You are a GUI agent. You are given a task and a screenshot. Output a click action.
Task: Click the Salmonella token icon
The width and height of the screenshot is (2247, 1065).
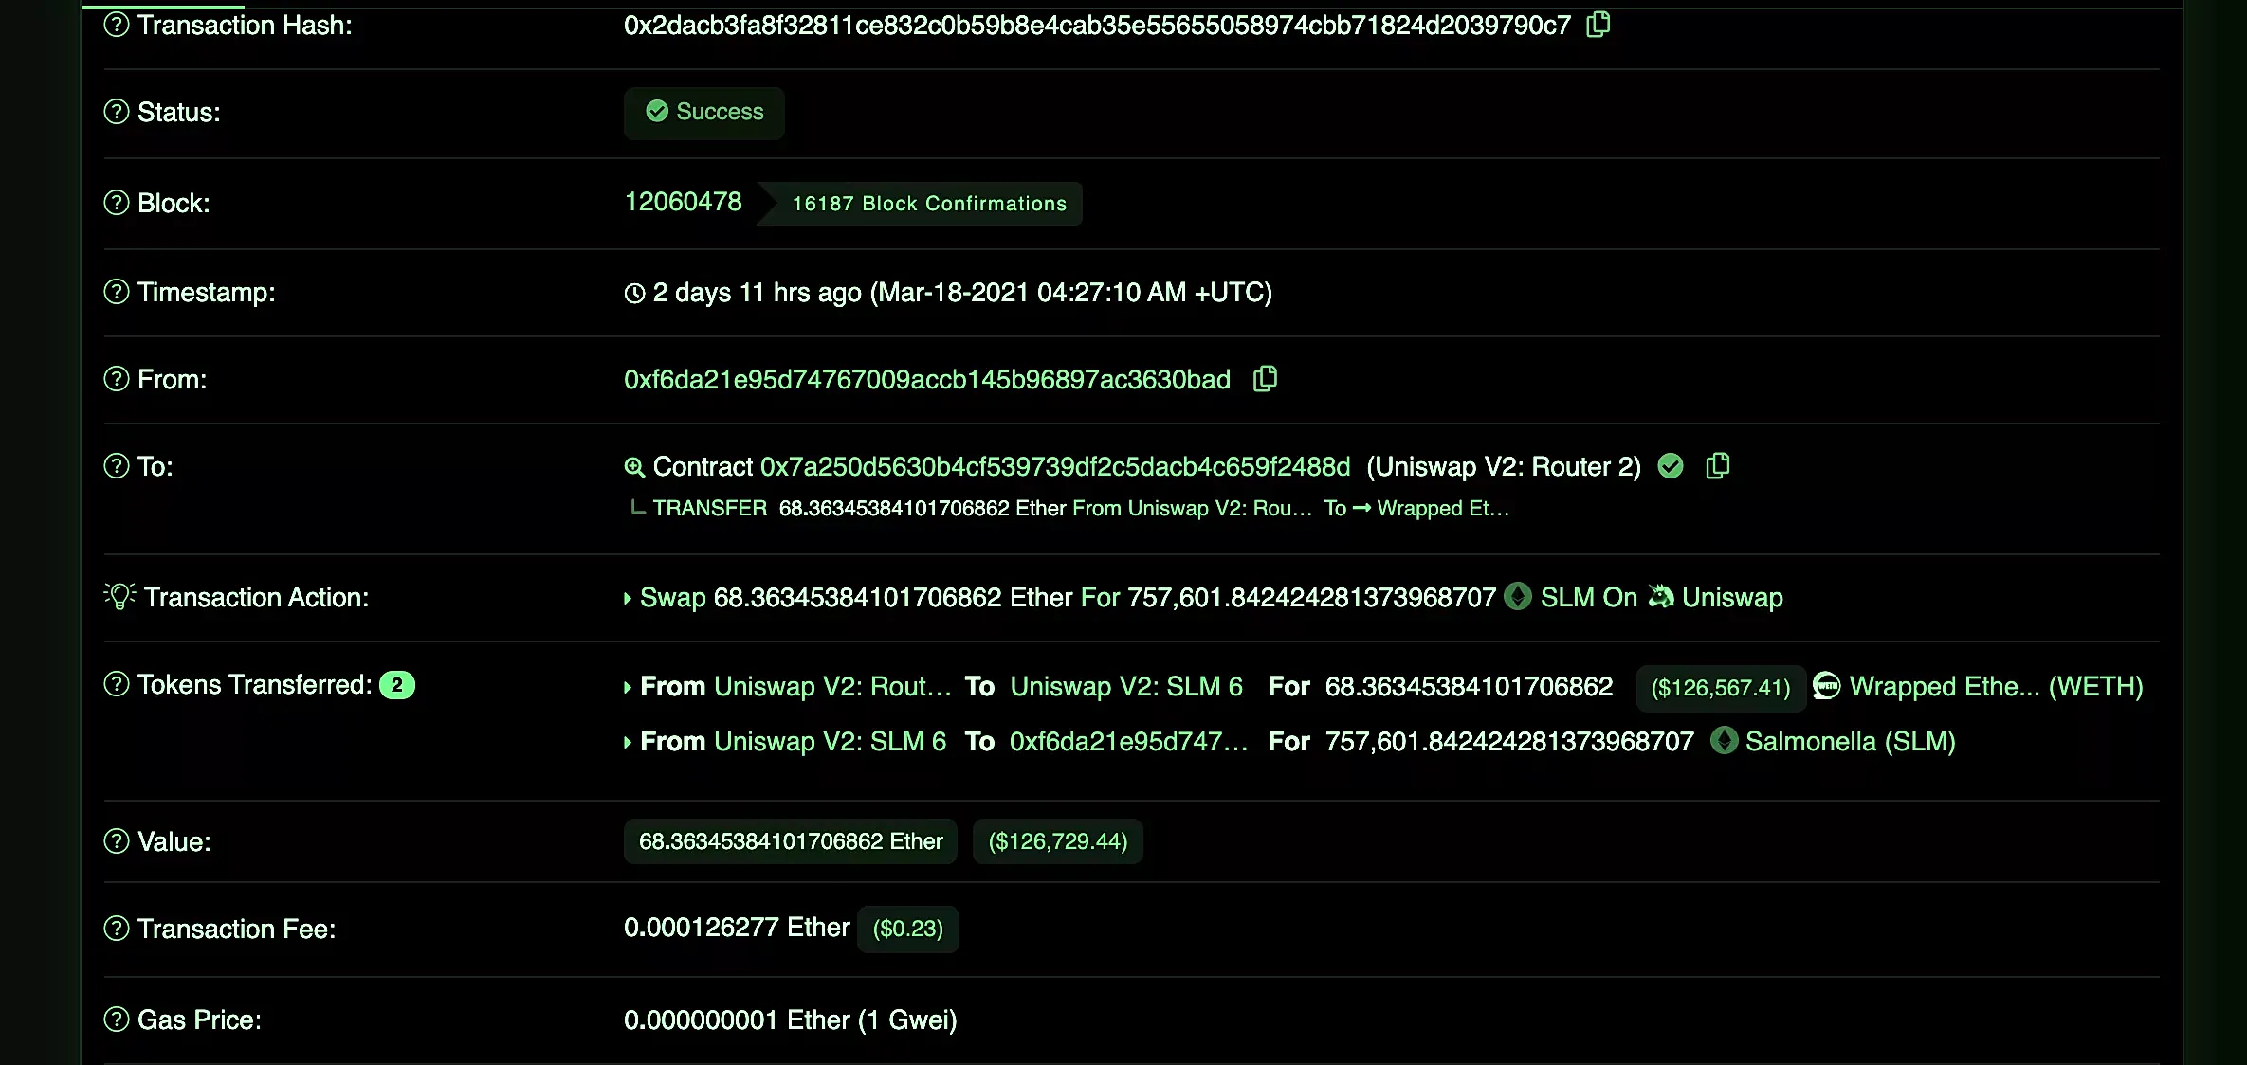[1724, 741]
